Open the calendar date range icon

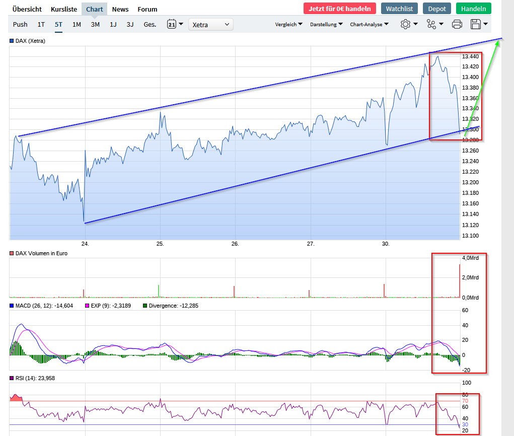(x=172, y=24)
